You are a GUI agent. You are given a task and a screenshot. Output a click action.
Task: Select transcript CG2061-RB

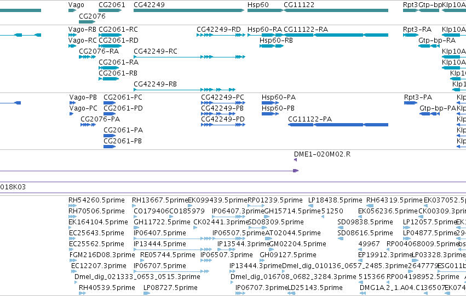point(118,73)
